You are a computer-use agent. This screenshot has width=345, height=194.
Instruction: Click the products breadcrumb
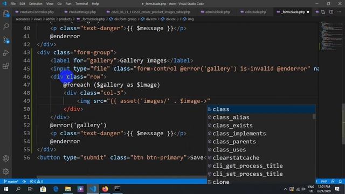click(65, 19)
